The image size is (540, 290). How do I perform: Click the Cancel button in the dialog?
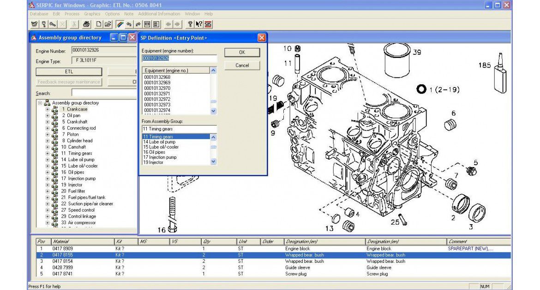coord(242,65)
